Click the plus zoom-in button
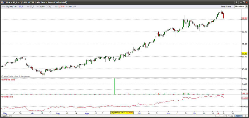Screen dimensions: 249x118 244,116
